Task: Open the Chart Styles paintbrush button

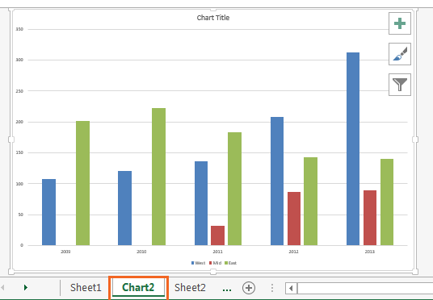Action: 400,54
